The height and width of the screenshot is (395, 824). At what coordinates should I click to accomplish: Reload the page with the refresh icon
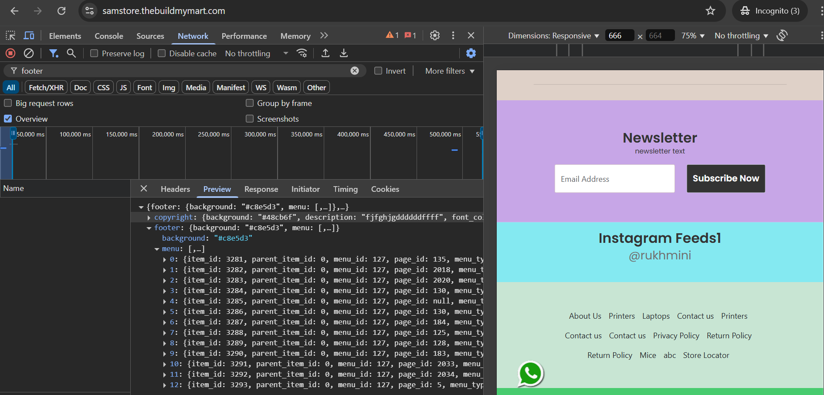(61, 11)
